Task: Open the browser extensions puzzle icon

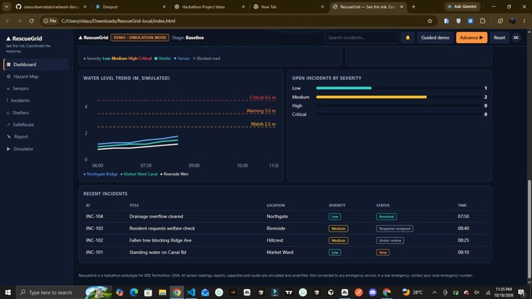Action: coord(482,21)
